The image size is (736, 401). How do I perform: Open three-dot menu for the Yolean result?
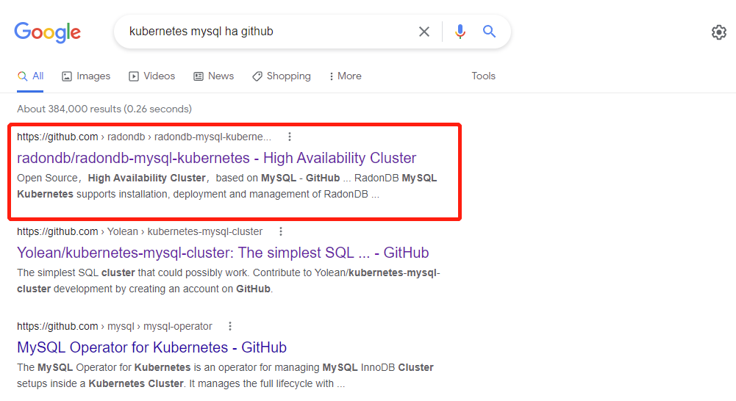point(281,231)
